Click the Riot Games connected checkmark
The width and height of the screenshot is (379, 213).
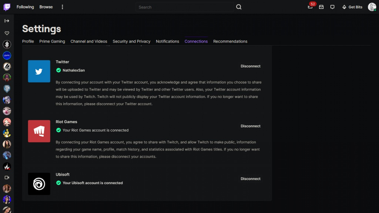(x=58, y=130)
